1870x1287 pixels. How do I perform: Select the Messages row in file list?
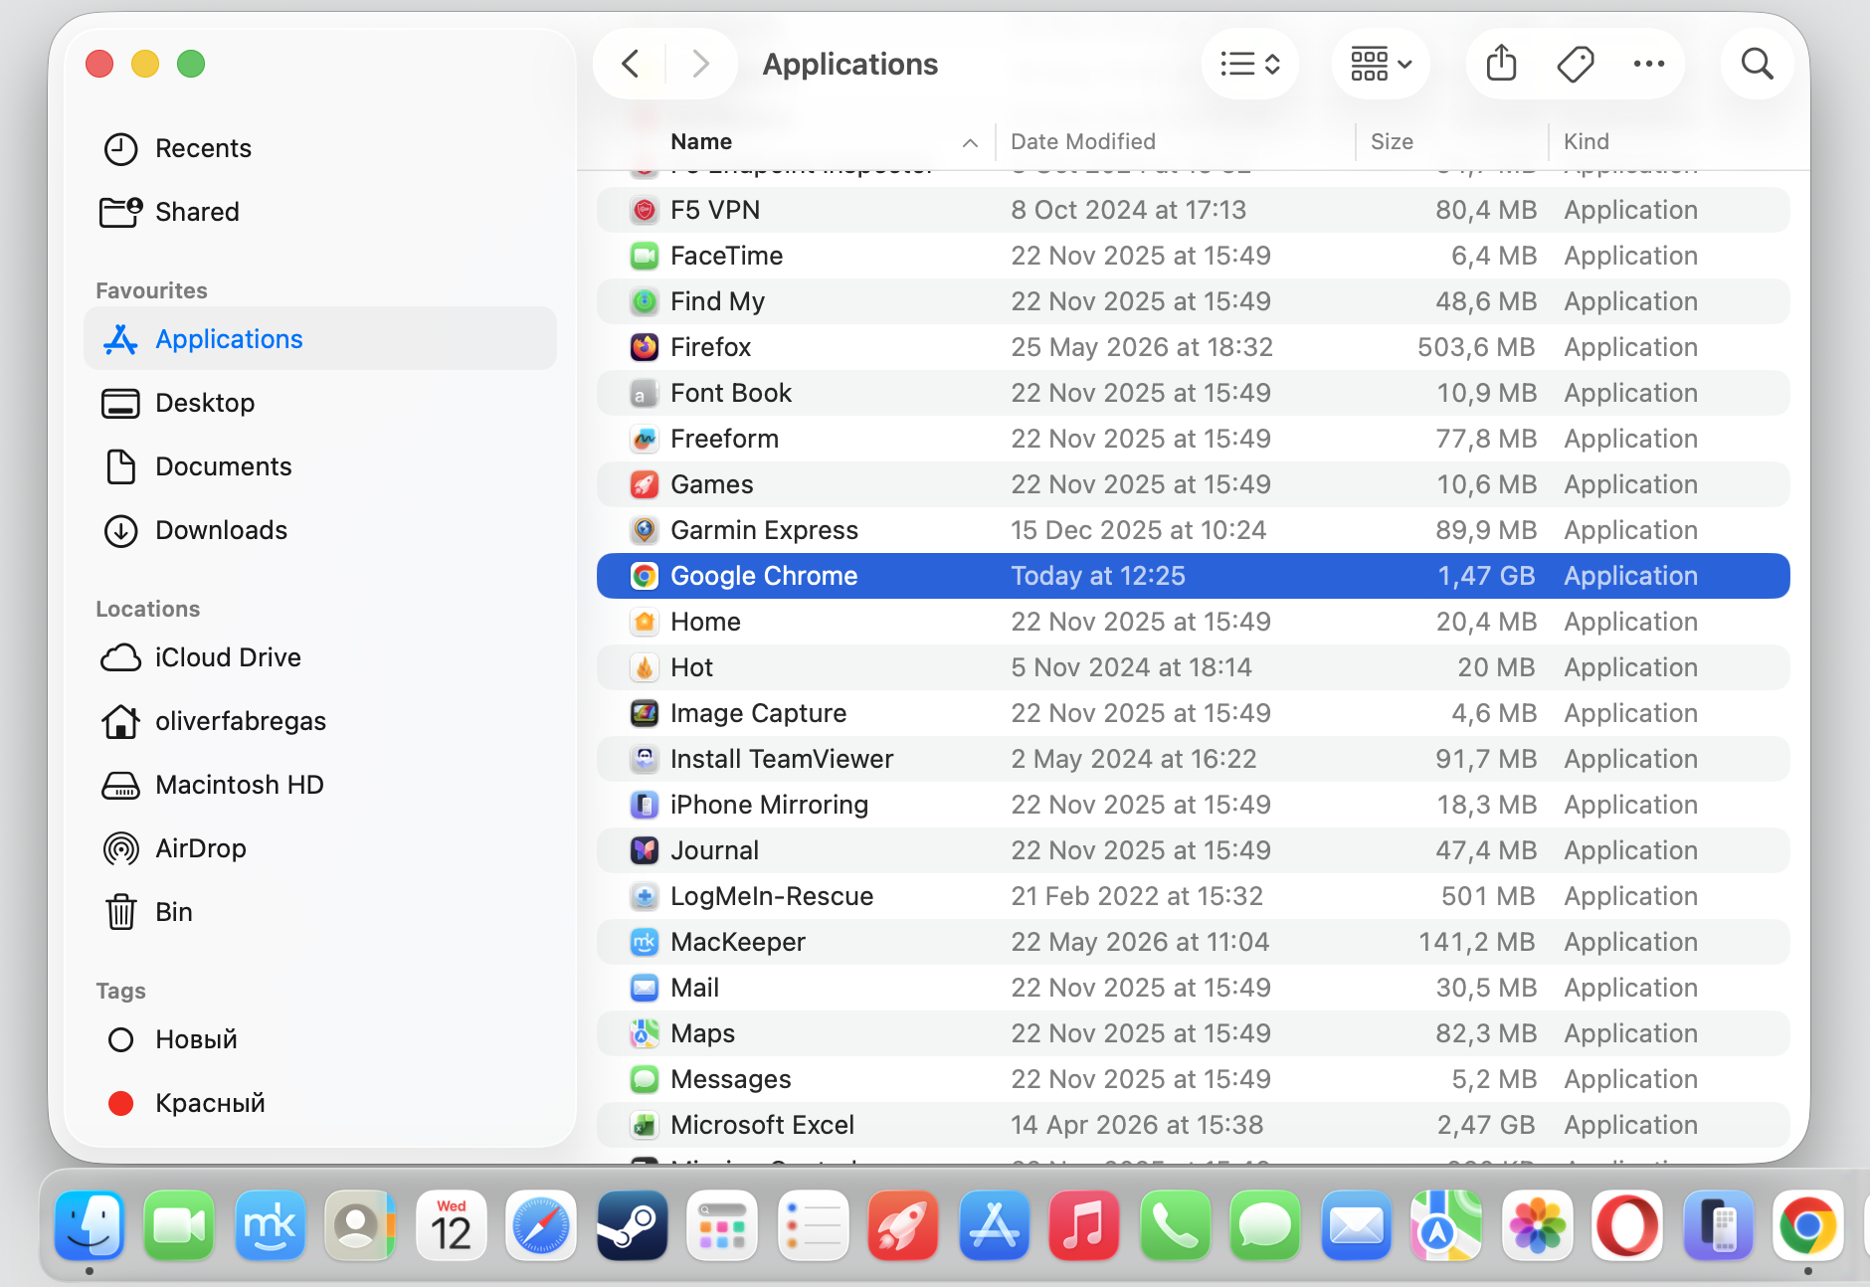(1193, 1079)
